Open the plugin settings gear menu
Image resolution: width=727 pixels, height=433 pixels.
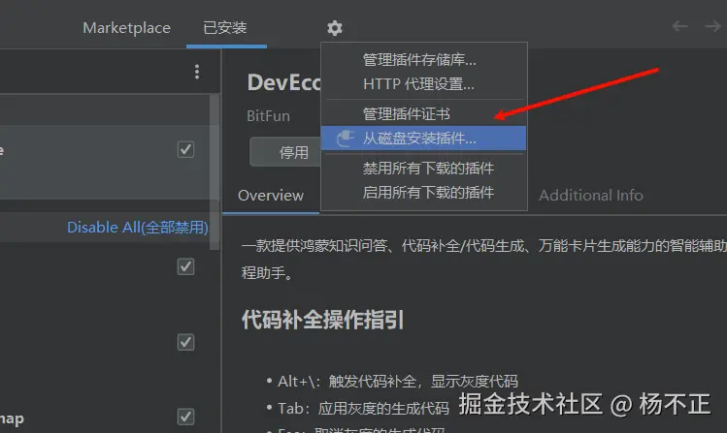tap(334, 28)
